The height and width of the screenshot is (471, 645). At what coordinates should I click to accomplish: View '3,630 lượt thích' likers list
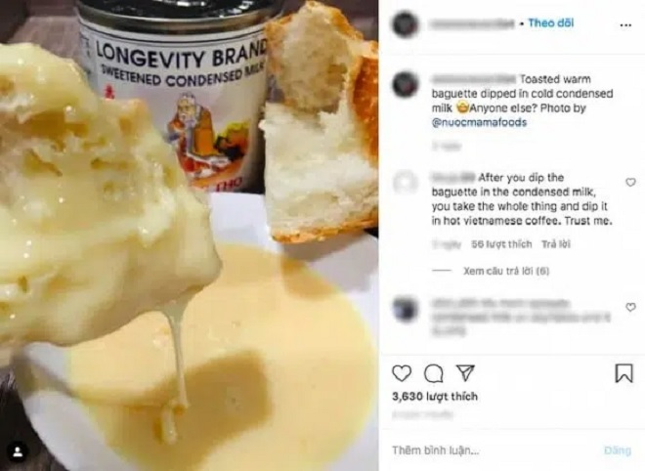tap(435, 397)
